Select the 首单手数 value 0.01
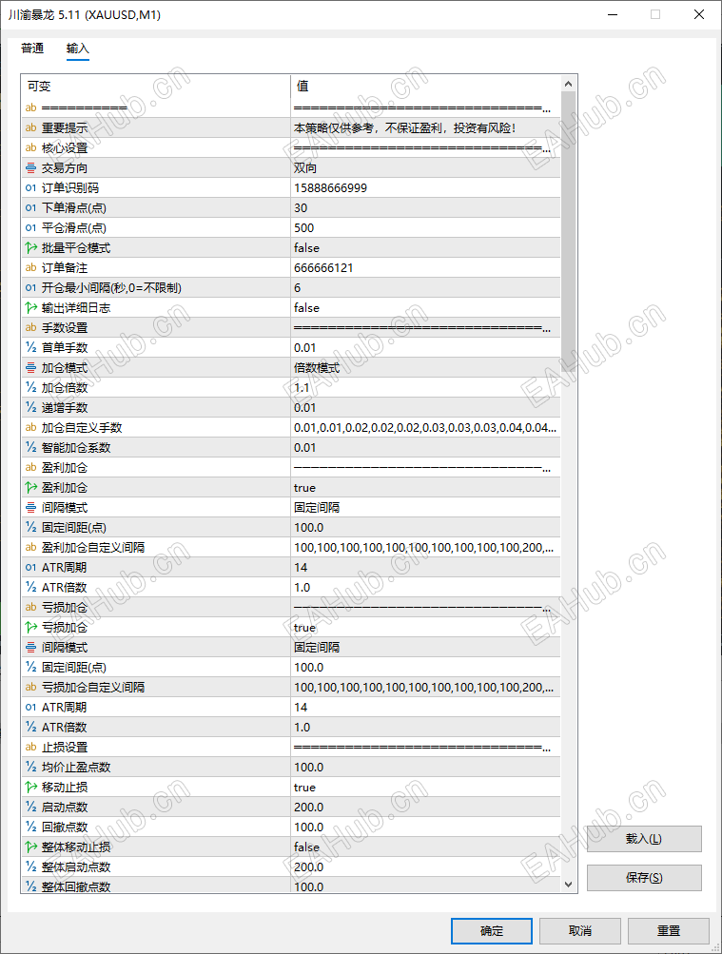The width and height of the screenshot is (722, 954). pos(304,347)
